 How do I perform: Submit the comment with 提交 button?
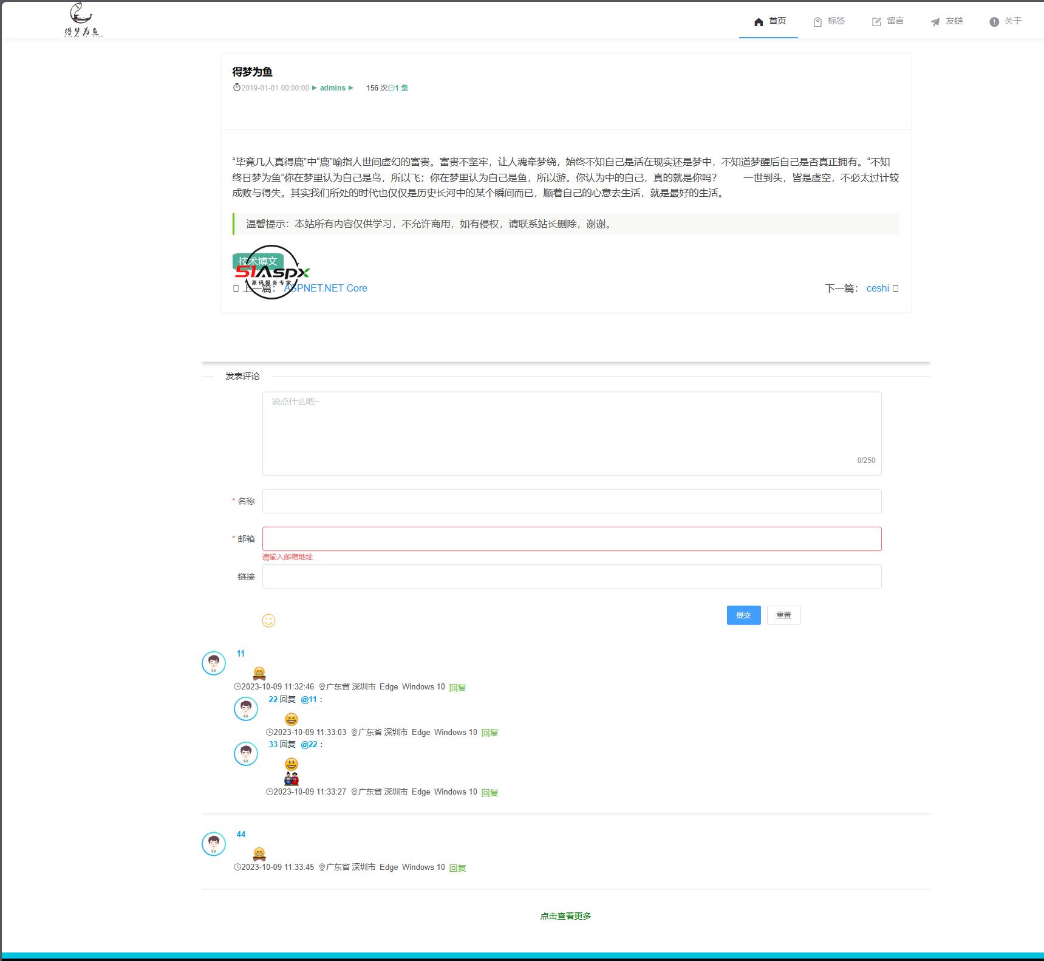point(743,615)
